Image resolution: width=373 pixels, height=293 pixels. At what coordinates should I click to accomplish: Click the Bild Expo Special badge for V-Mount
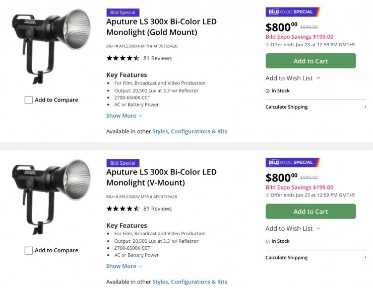(x=293, y=162)
